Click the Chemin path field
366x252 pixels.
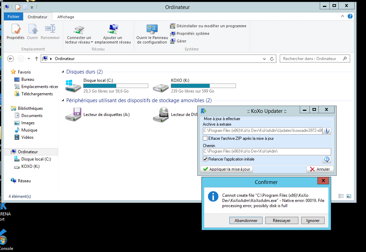(x=267, y=151)
